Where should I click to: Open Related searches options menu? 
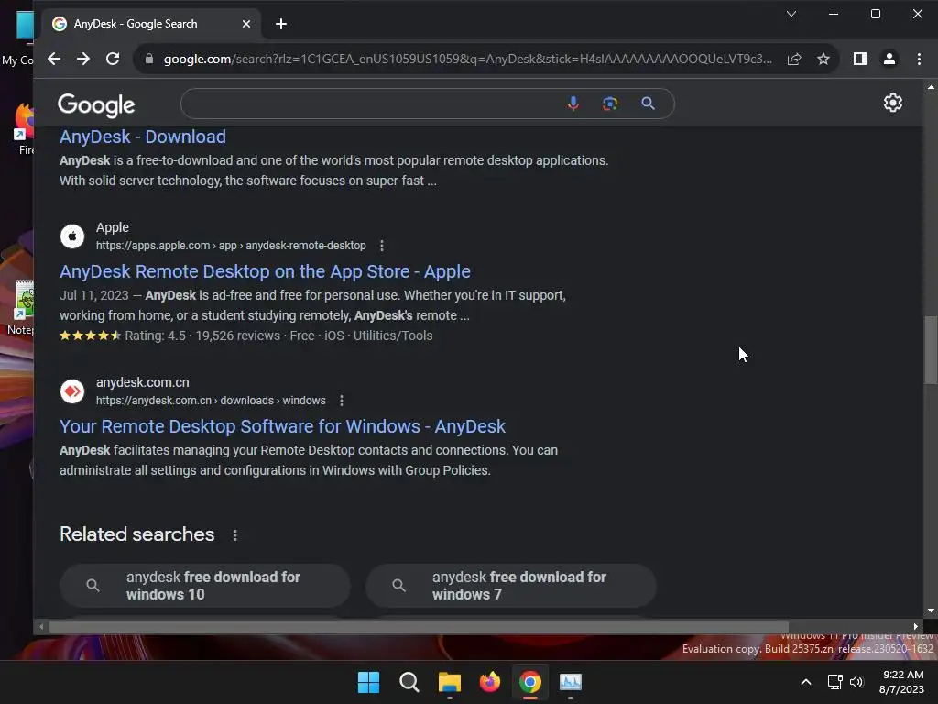coord(235,535)
